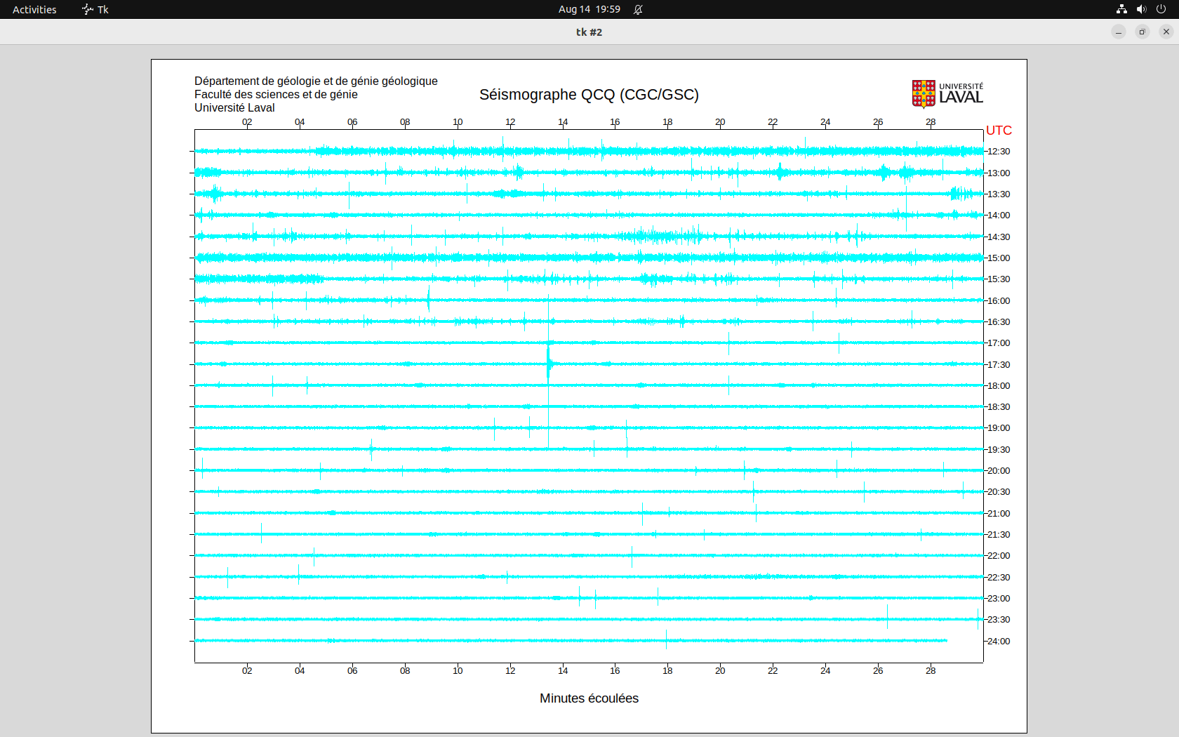Click the Minutes écoulées axis label

pyautogui.click(x=589, y=698)
